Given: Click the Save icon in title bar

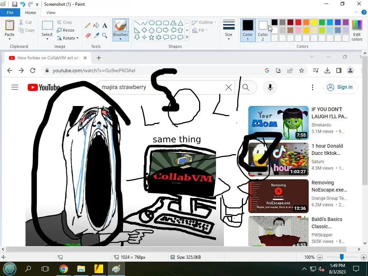Looking at the screenshot, I should pyautogui.click(x=14, y=4).
